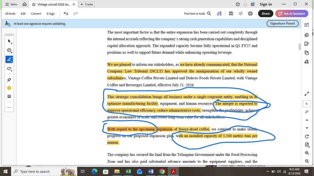Open the Help question mark icon
The image size is (314, 176).
point(238,4)
